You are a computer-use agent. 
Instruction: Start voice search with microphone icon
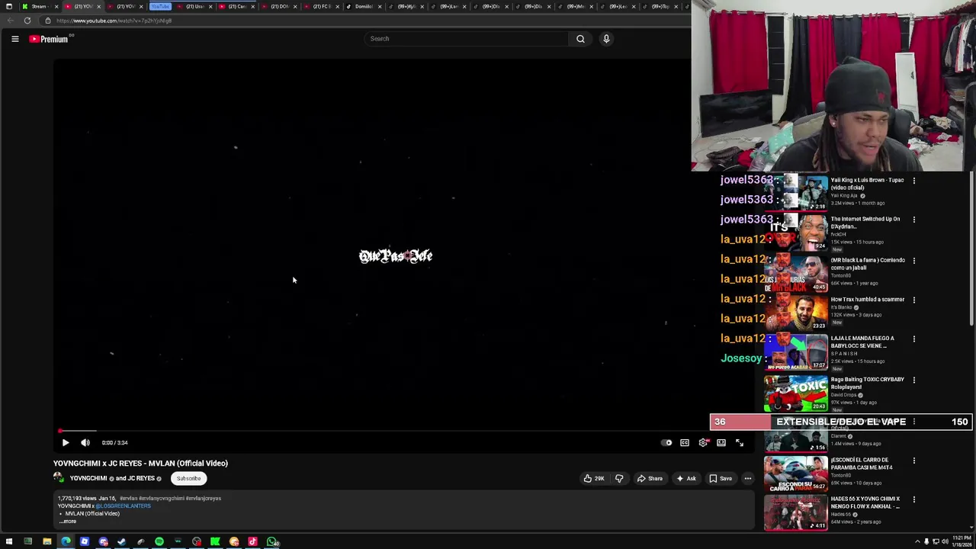[x=606, y=39]
